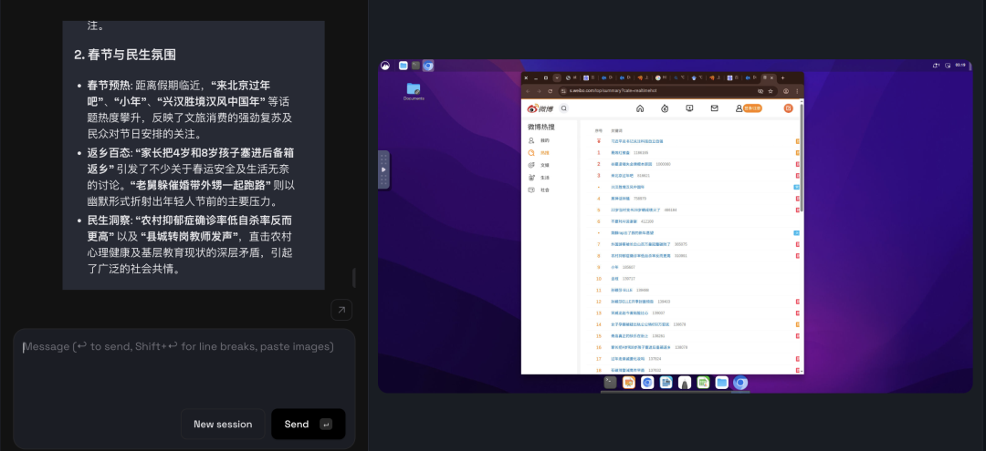Screen dimensions: 986x451
Task: Bookmark this page with the star icon
Action: 771,91
